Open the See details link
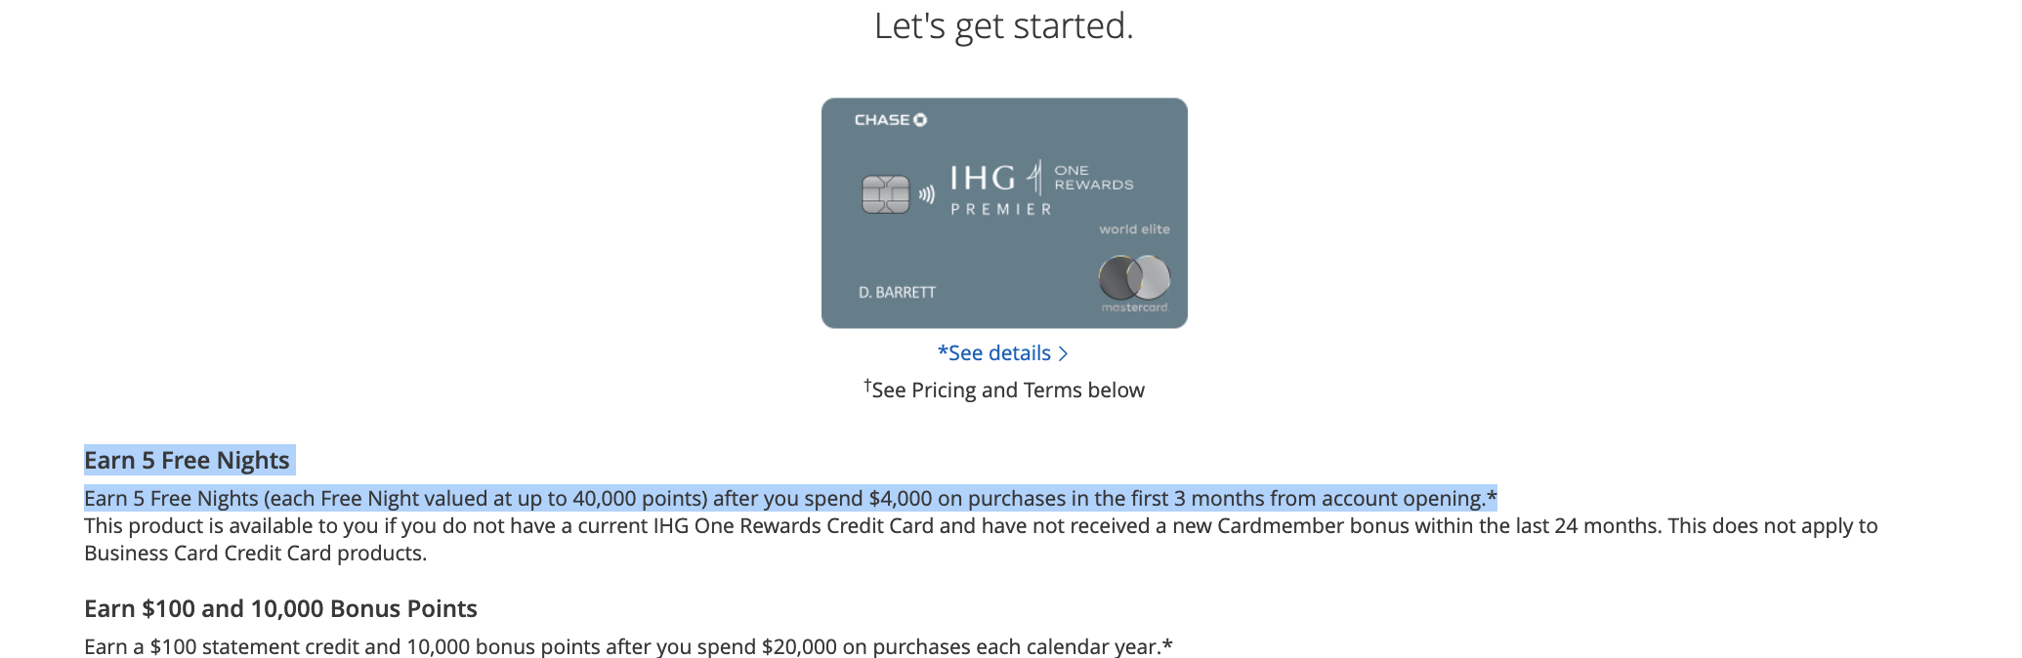 tap(994, 353)
